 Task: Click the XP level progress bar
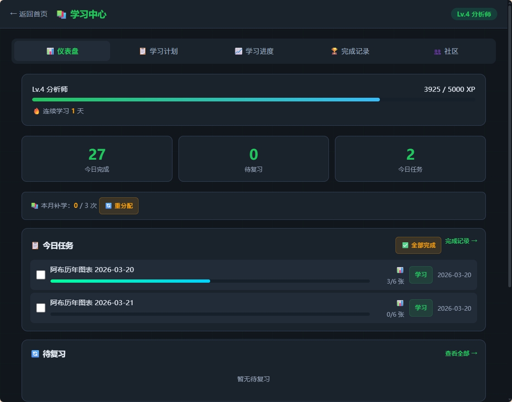[253, 100]
